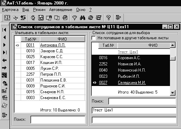Viewport: 181px width, 129px height.
Task: Enable 'Не попавшие в другие табельные листы' checkbox
Action: pos(94,38)
